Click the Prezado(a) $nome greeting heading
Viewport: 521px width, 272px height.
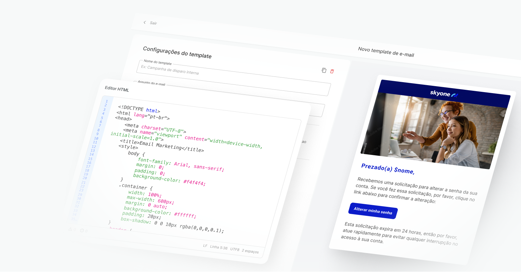387,169
